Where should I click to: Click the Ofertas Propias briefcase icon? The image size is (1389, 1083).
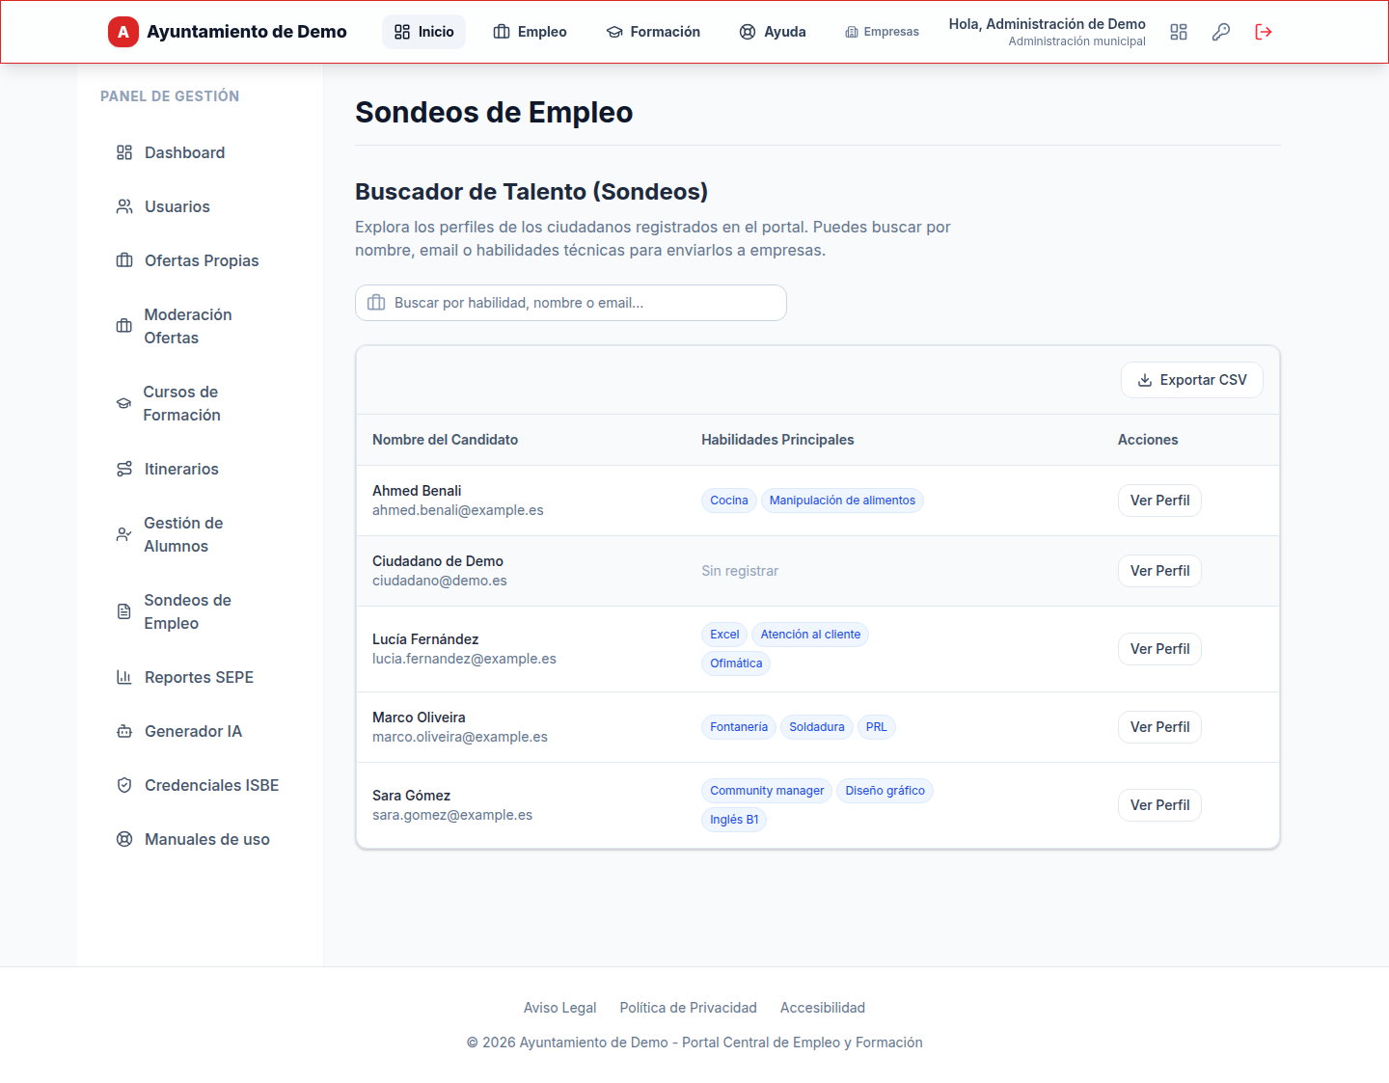(124, 260)
